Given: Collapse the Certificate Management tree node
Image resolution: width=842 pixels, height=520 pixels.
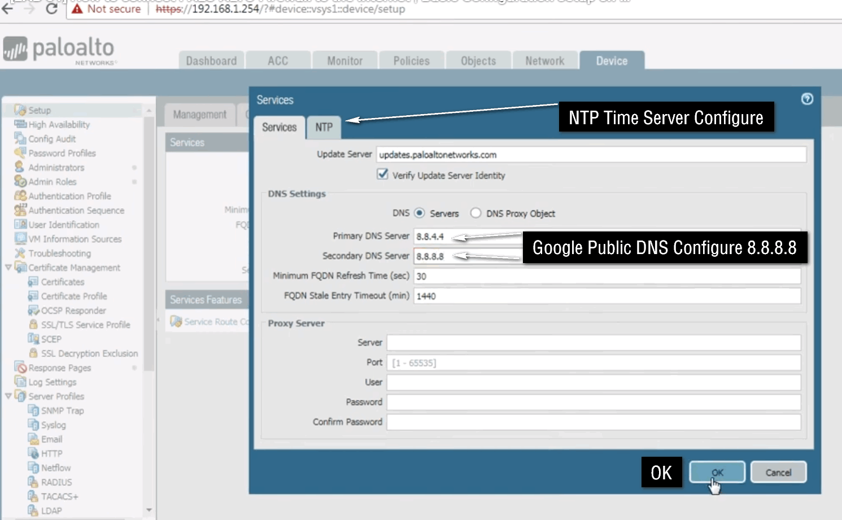Looking at the screenshot, I should click(x=8, y=267).
